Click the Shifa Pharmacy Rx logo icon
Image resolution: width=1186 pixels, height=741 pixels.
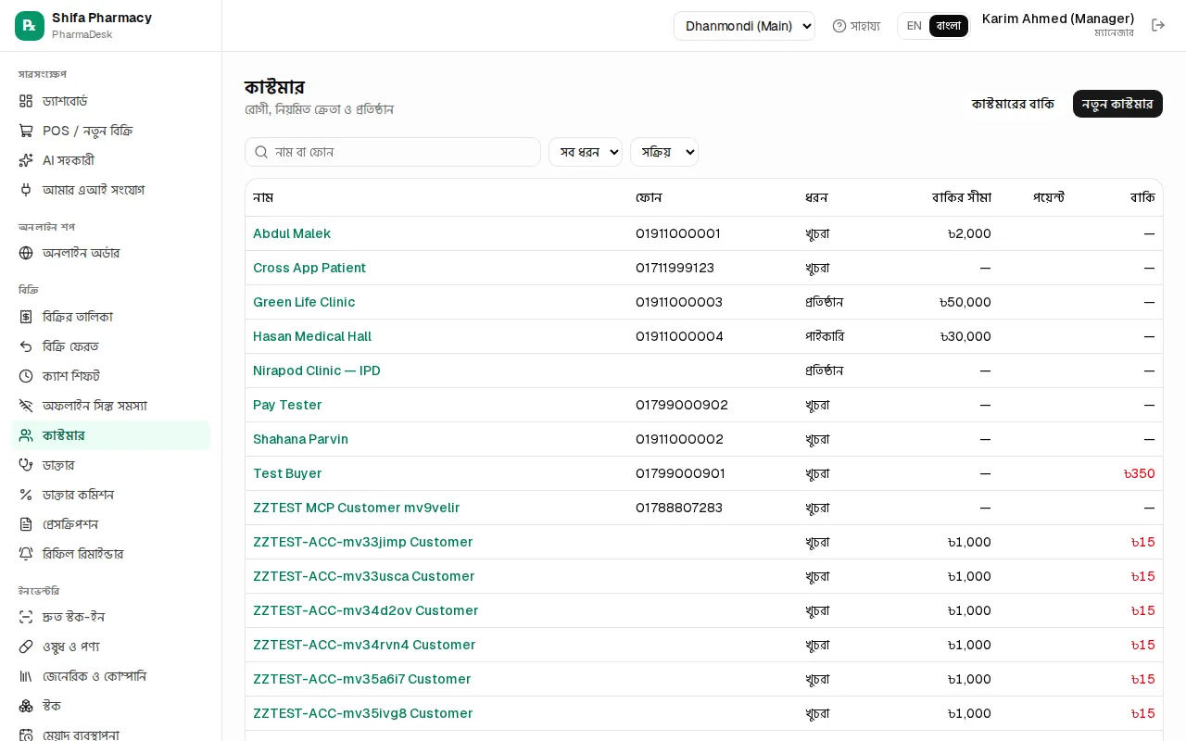[x=30, y=26]
